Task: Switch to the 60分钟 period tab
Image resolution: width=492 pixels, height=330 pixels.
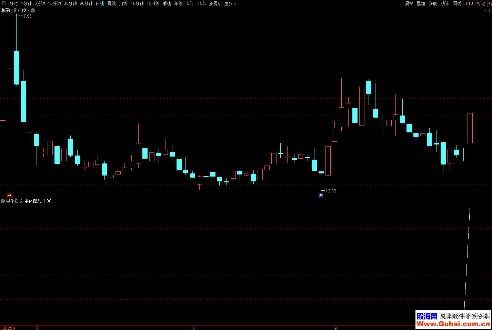Action: [x=86, y=3]
